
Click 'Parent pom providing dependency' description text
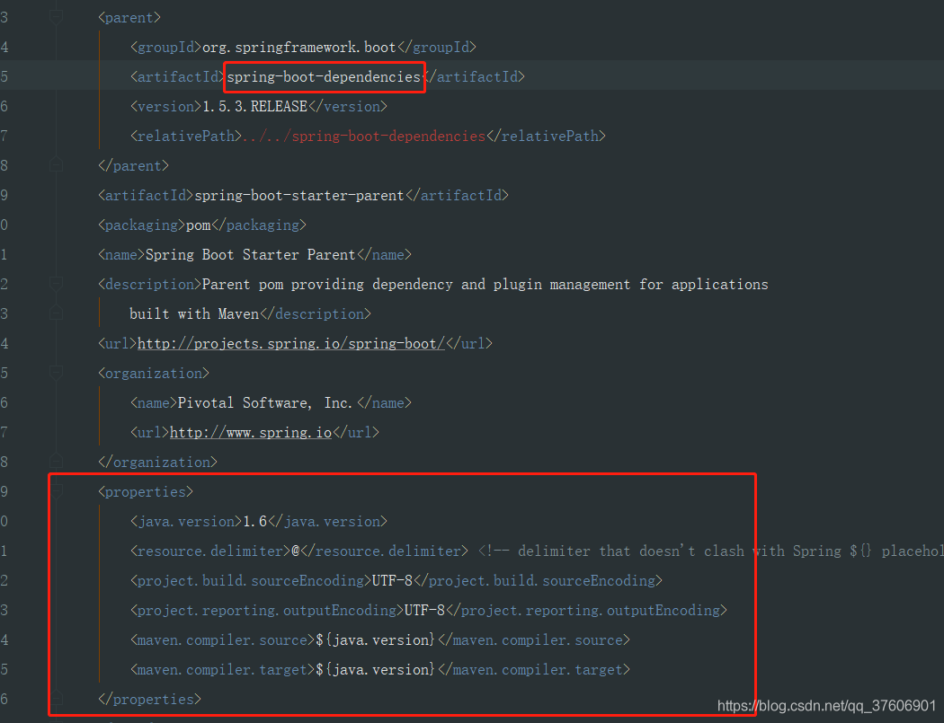tap(327, 284)
